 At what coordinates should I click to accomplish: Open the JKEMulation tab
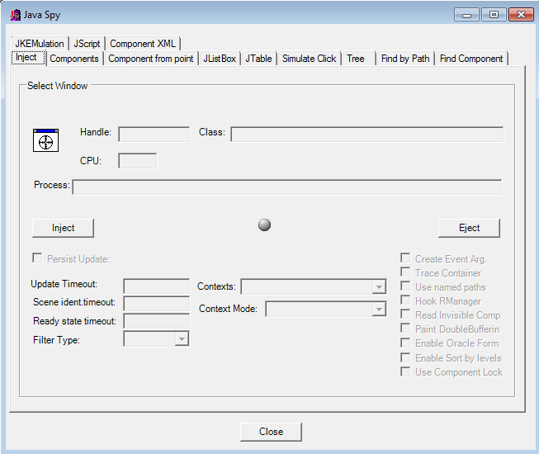point(39,44)
